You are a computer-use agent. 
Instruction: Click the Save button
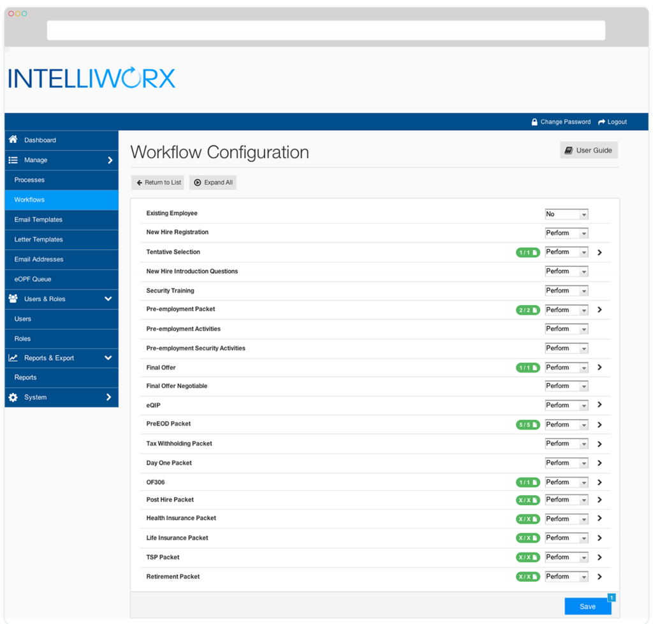587,607
